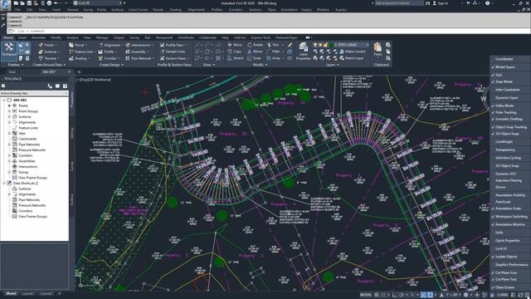
Task: Toggle Grid option in status menu
Action: [499, 75]
